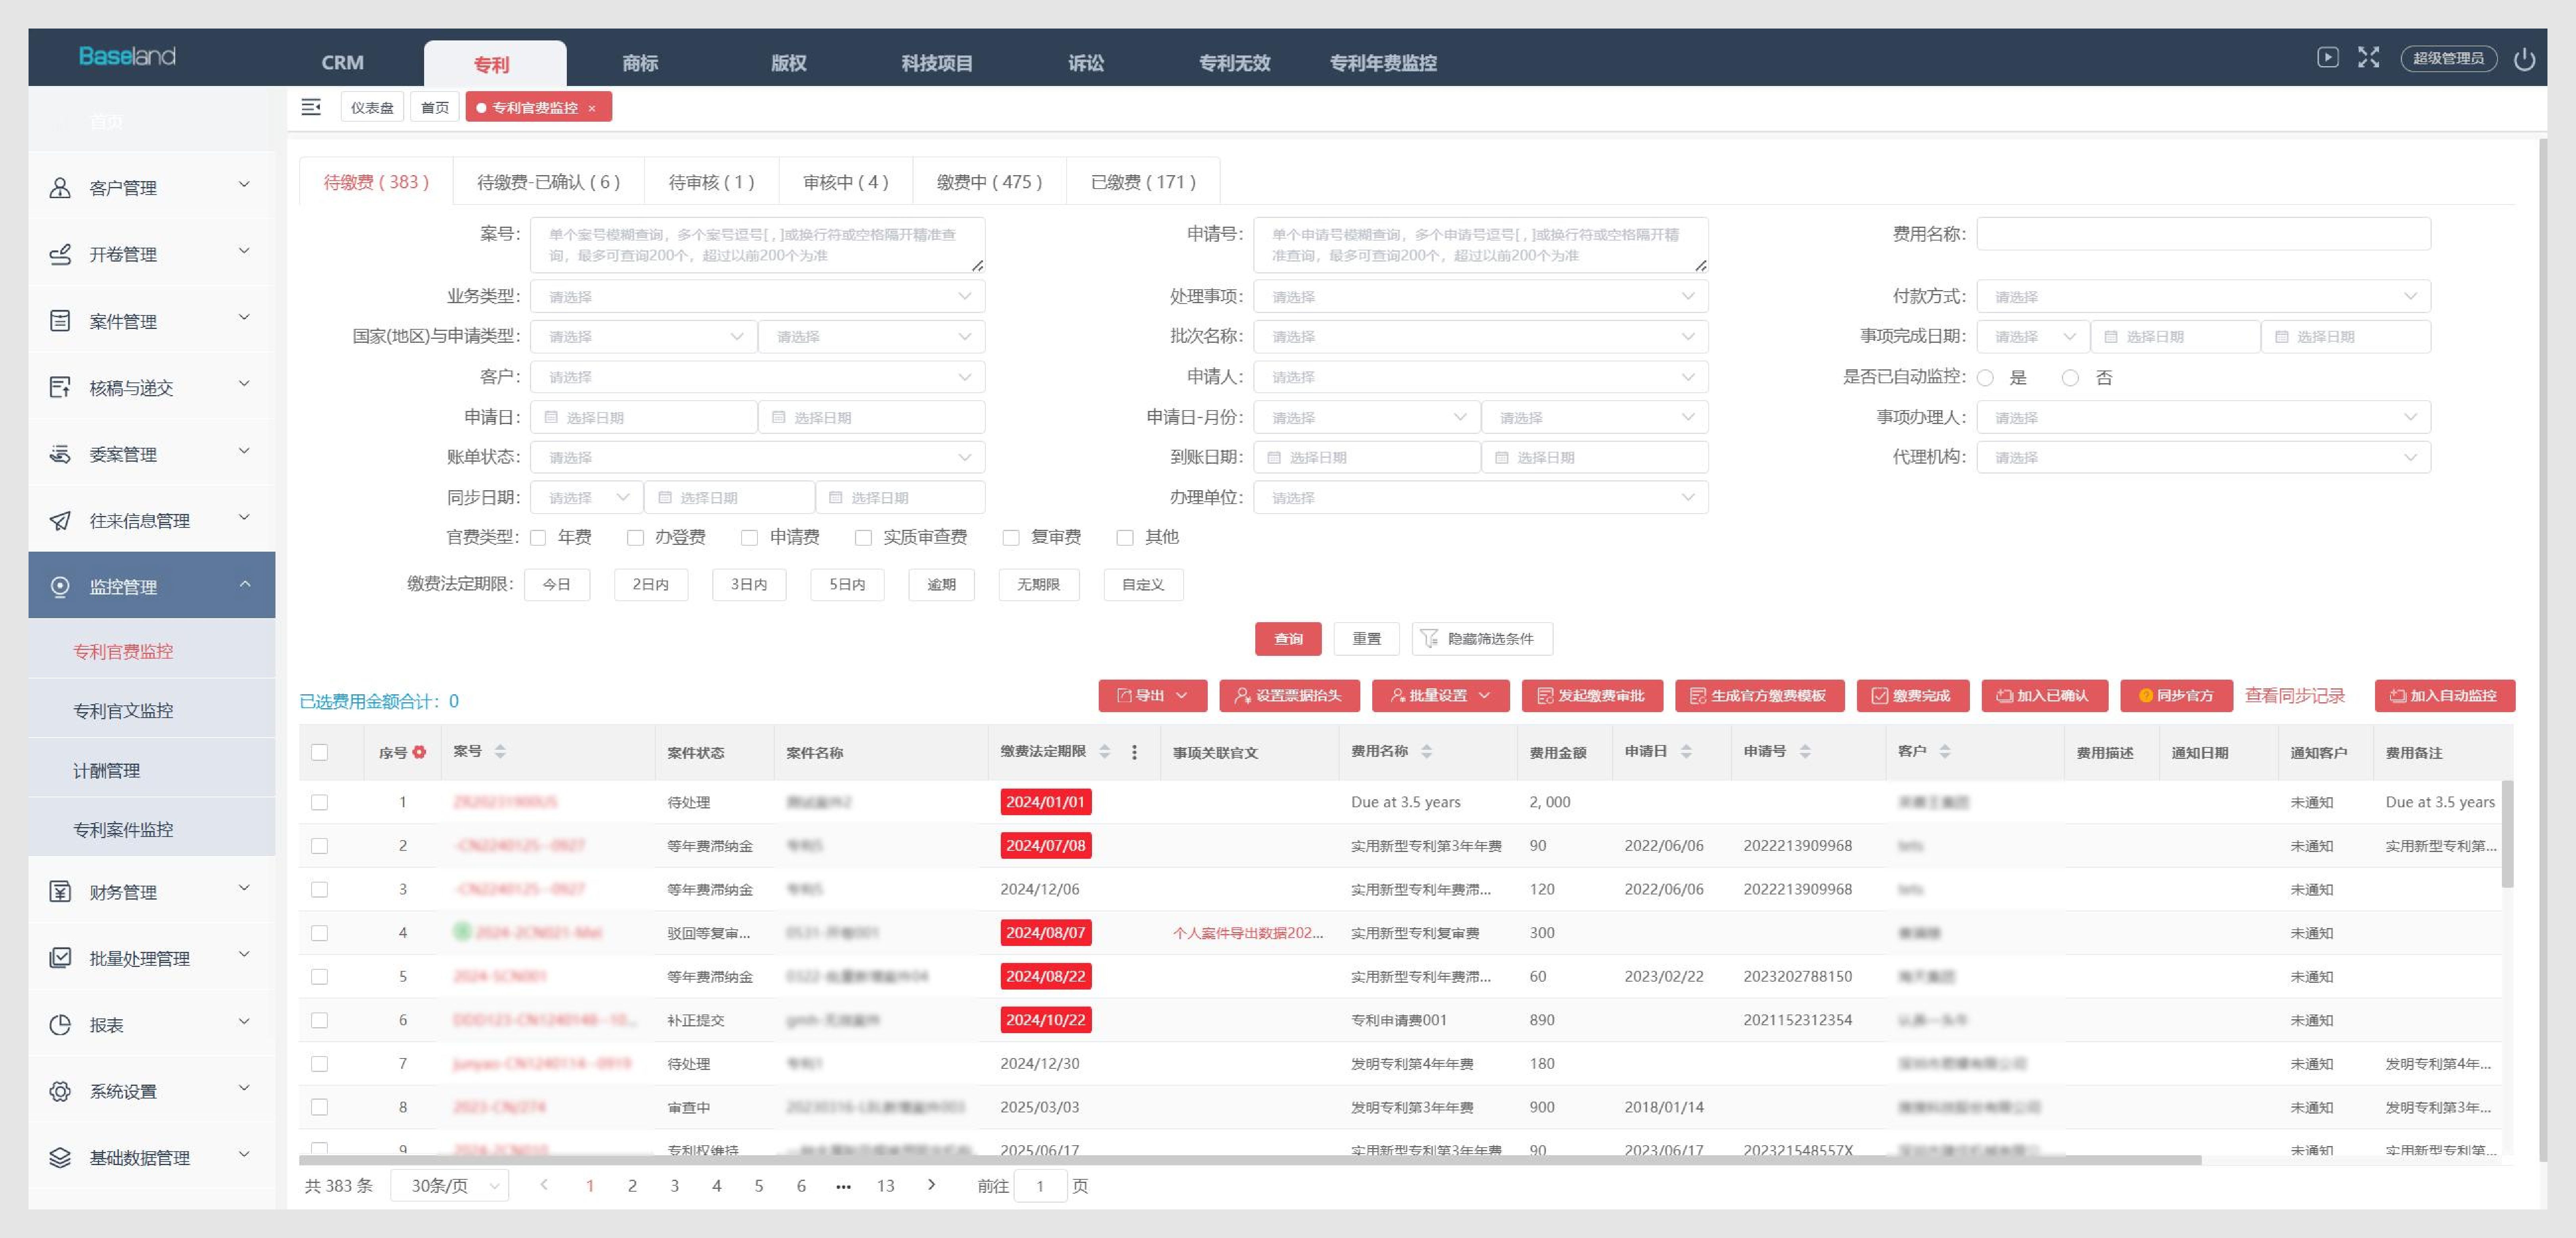
Task: Open the 30条/页 page size dropdown
Action: 450,1186
